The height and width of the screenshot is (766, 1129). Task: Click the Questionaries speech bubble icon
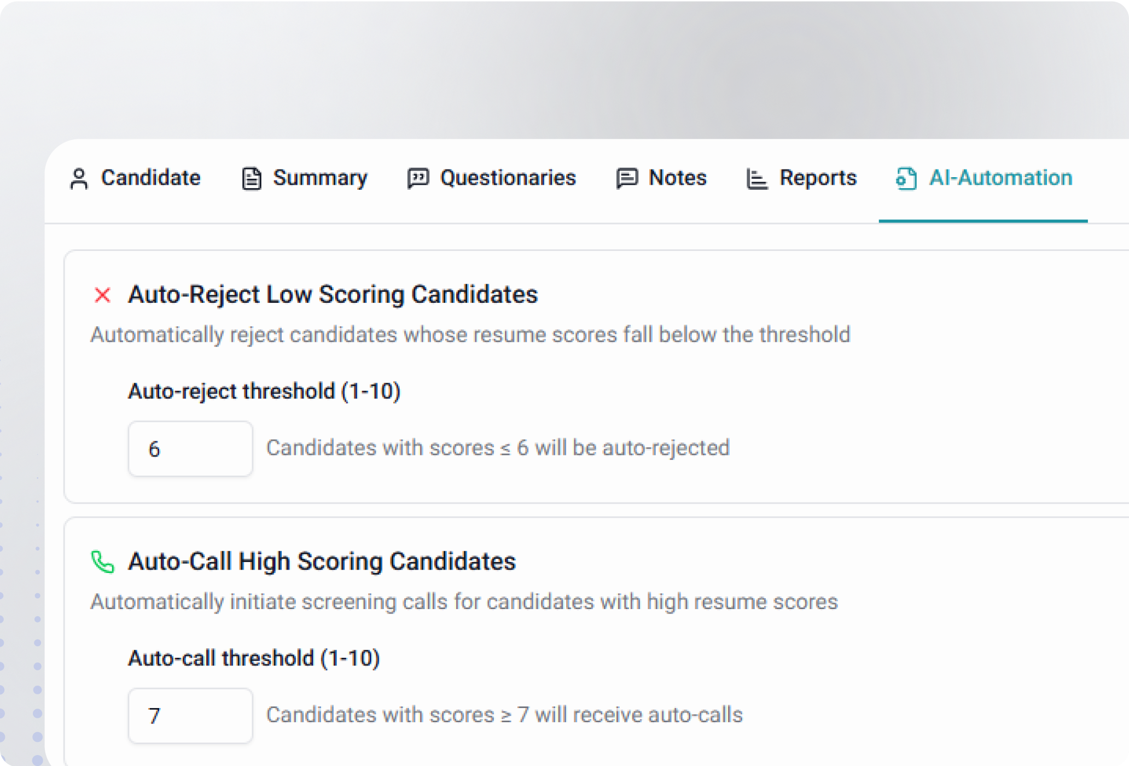coord(418,178)
